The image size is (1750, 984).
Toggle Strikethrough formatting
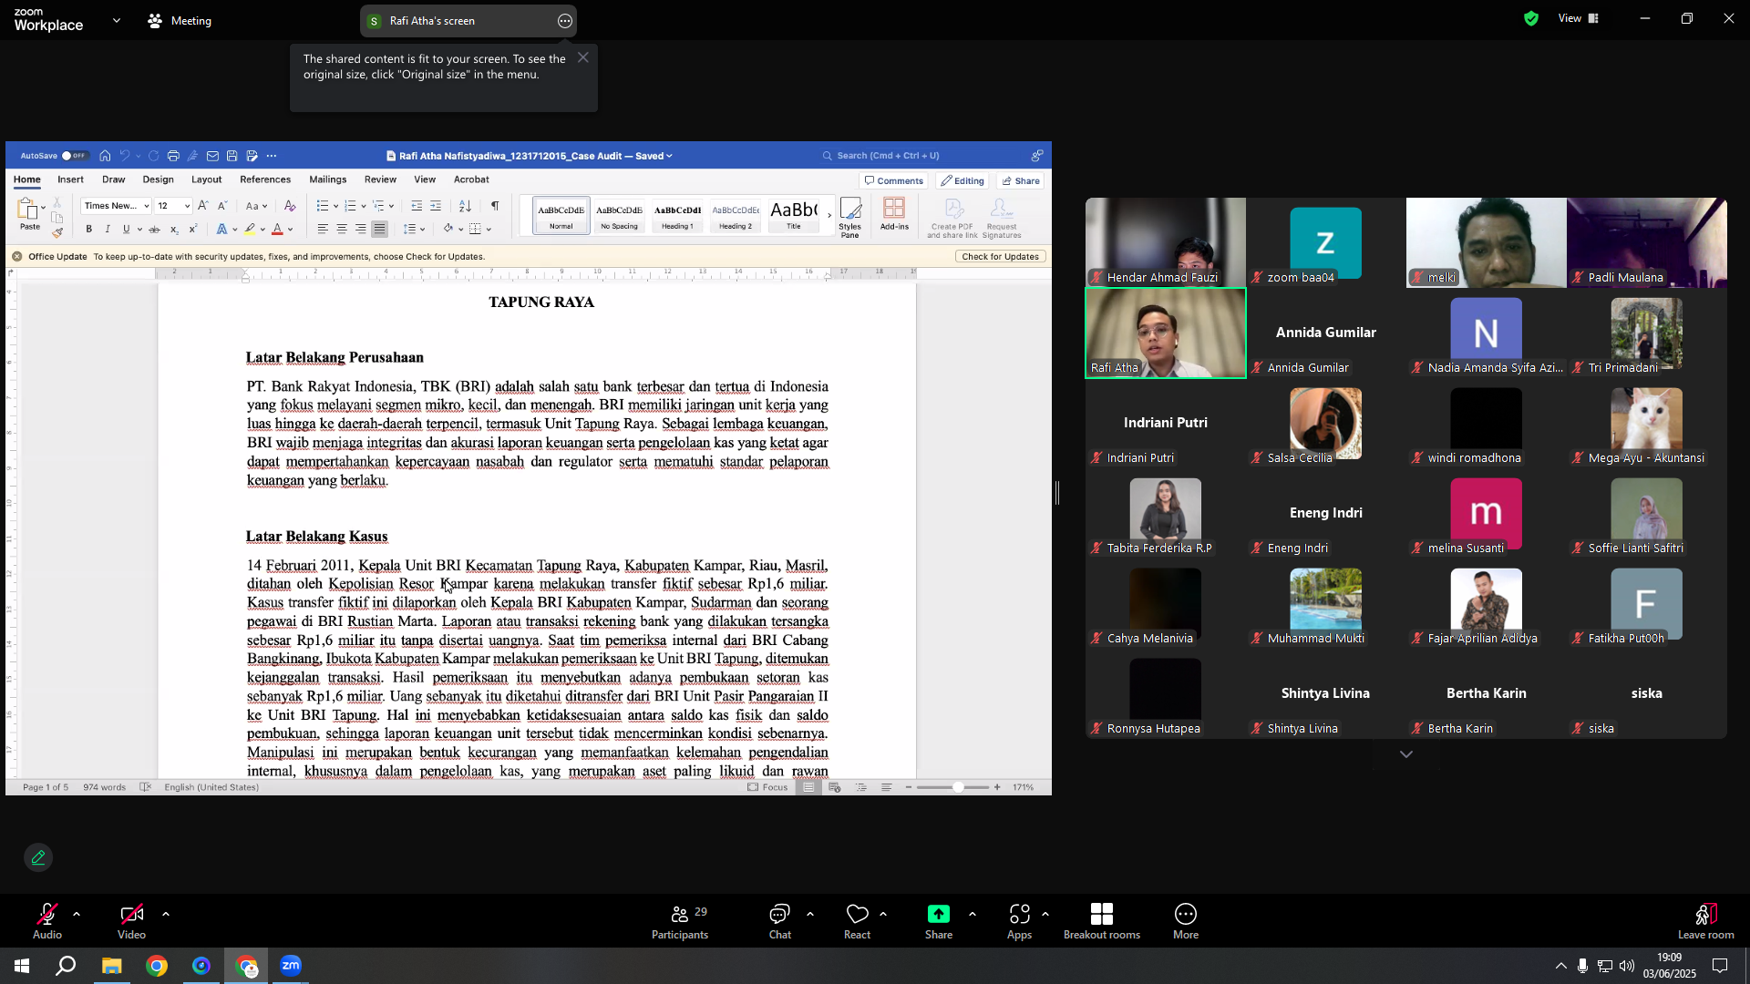coord(154,229)
